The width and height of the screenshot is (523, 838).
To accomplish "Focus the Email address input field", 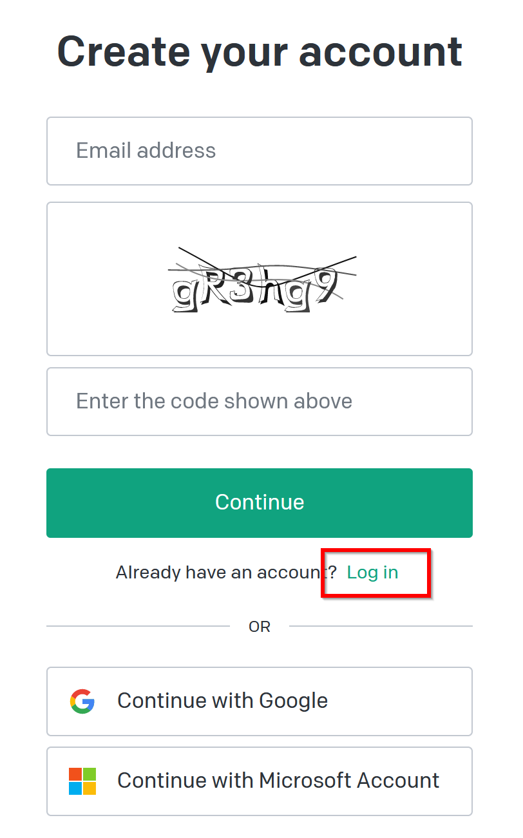I will click(x=260, y=151).
